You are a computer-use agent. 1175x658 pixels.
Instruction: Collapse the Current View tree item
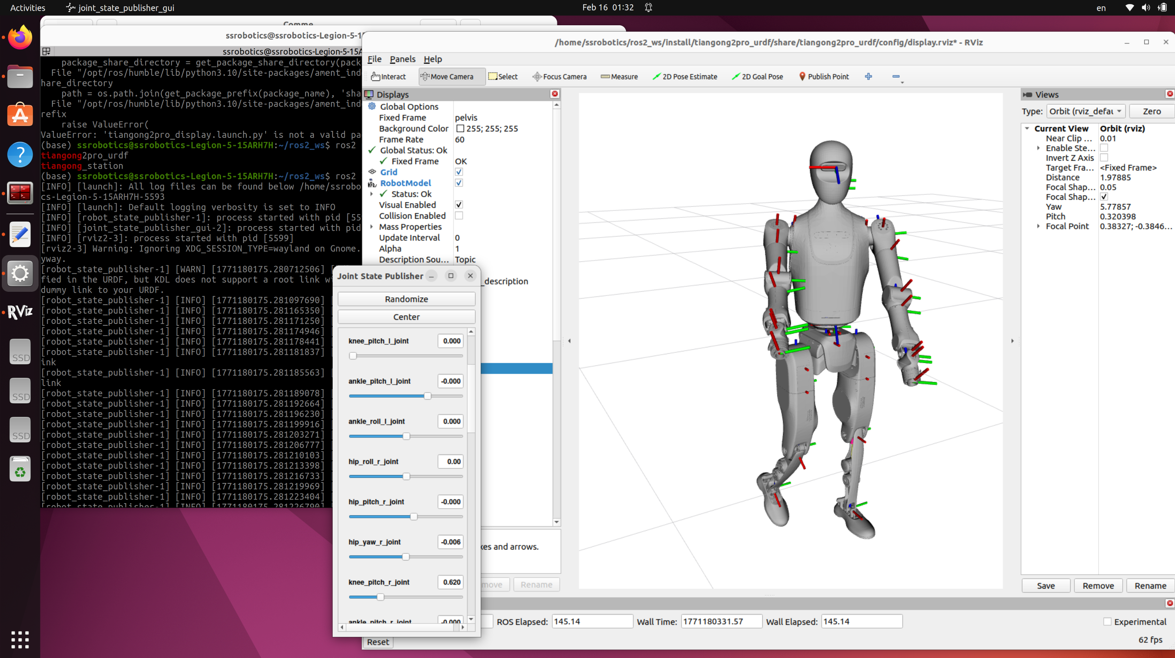pos(1027,129)
